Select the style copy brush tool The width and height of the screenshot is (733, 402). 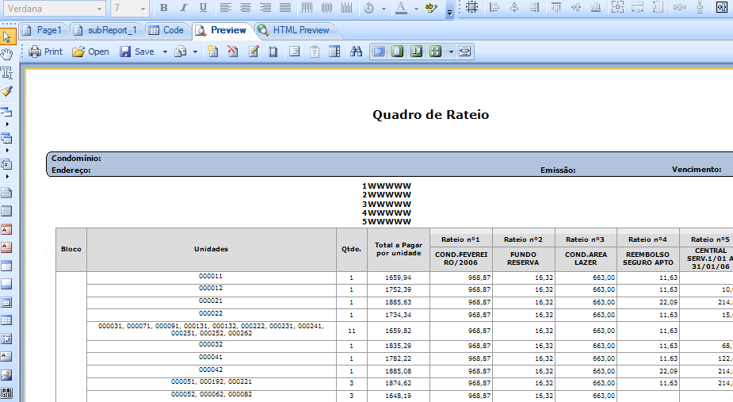(x=7, y=91)
